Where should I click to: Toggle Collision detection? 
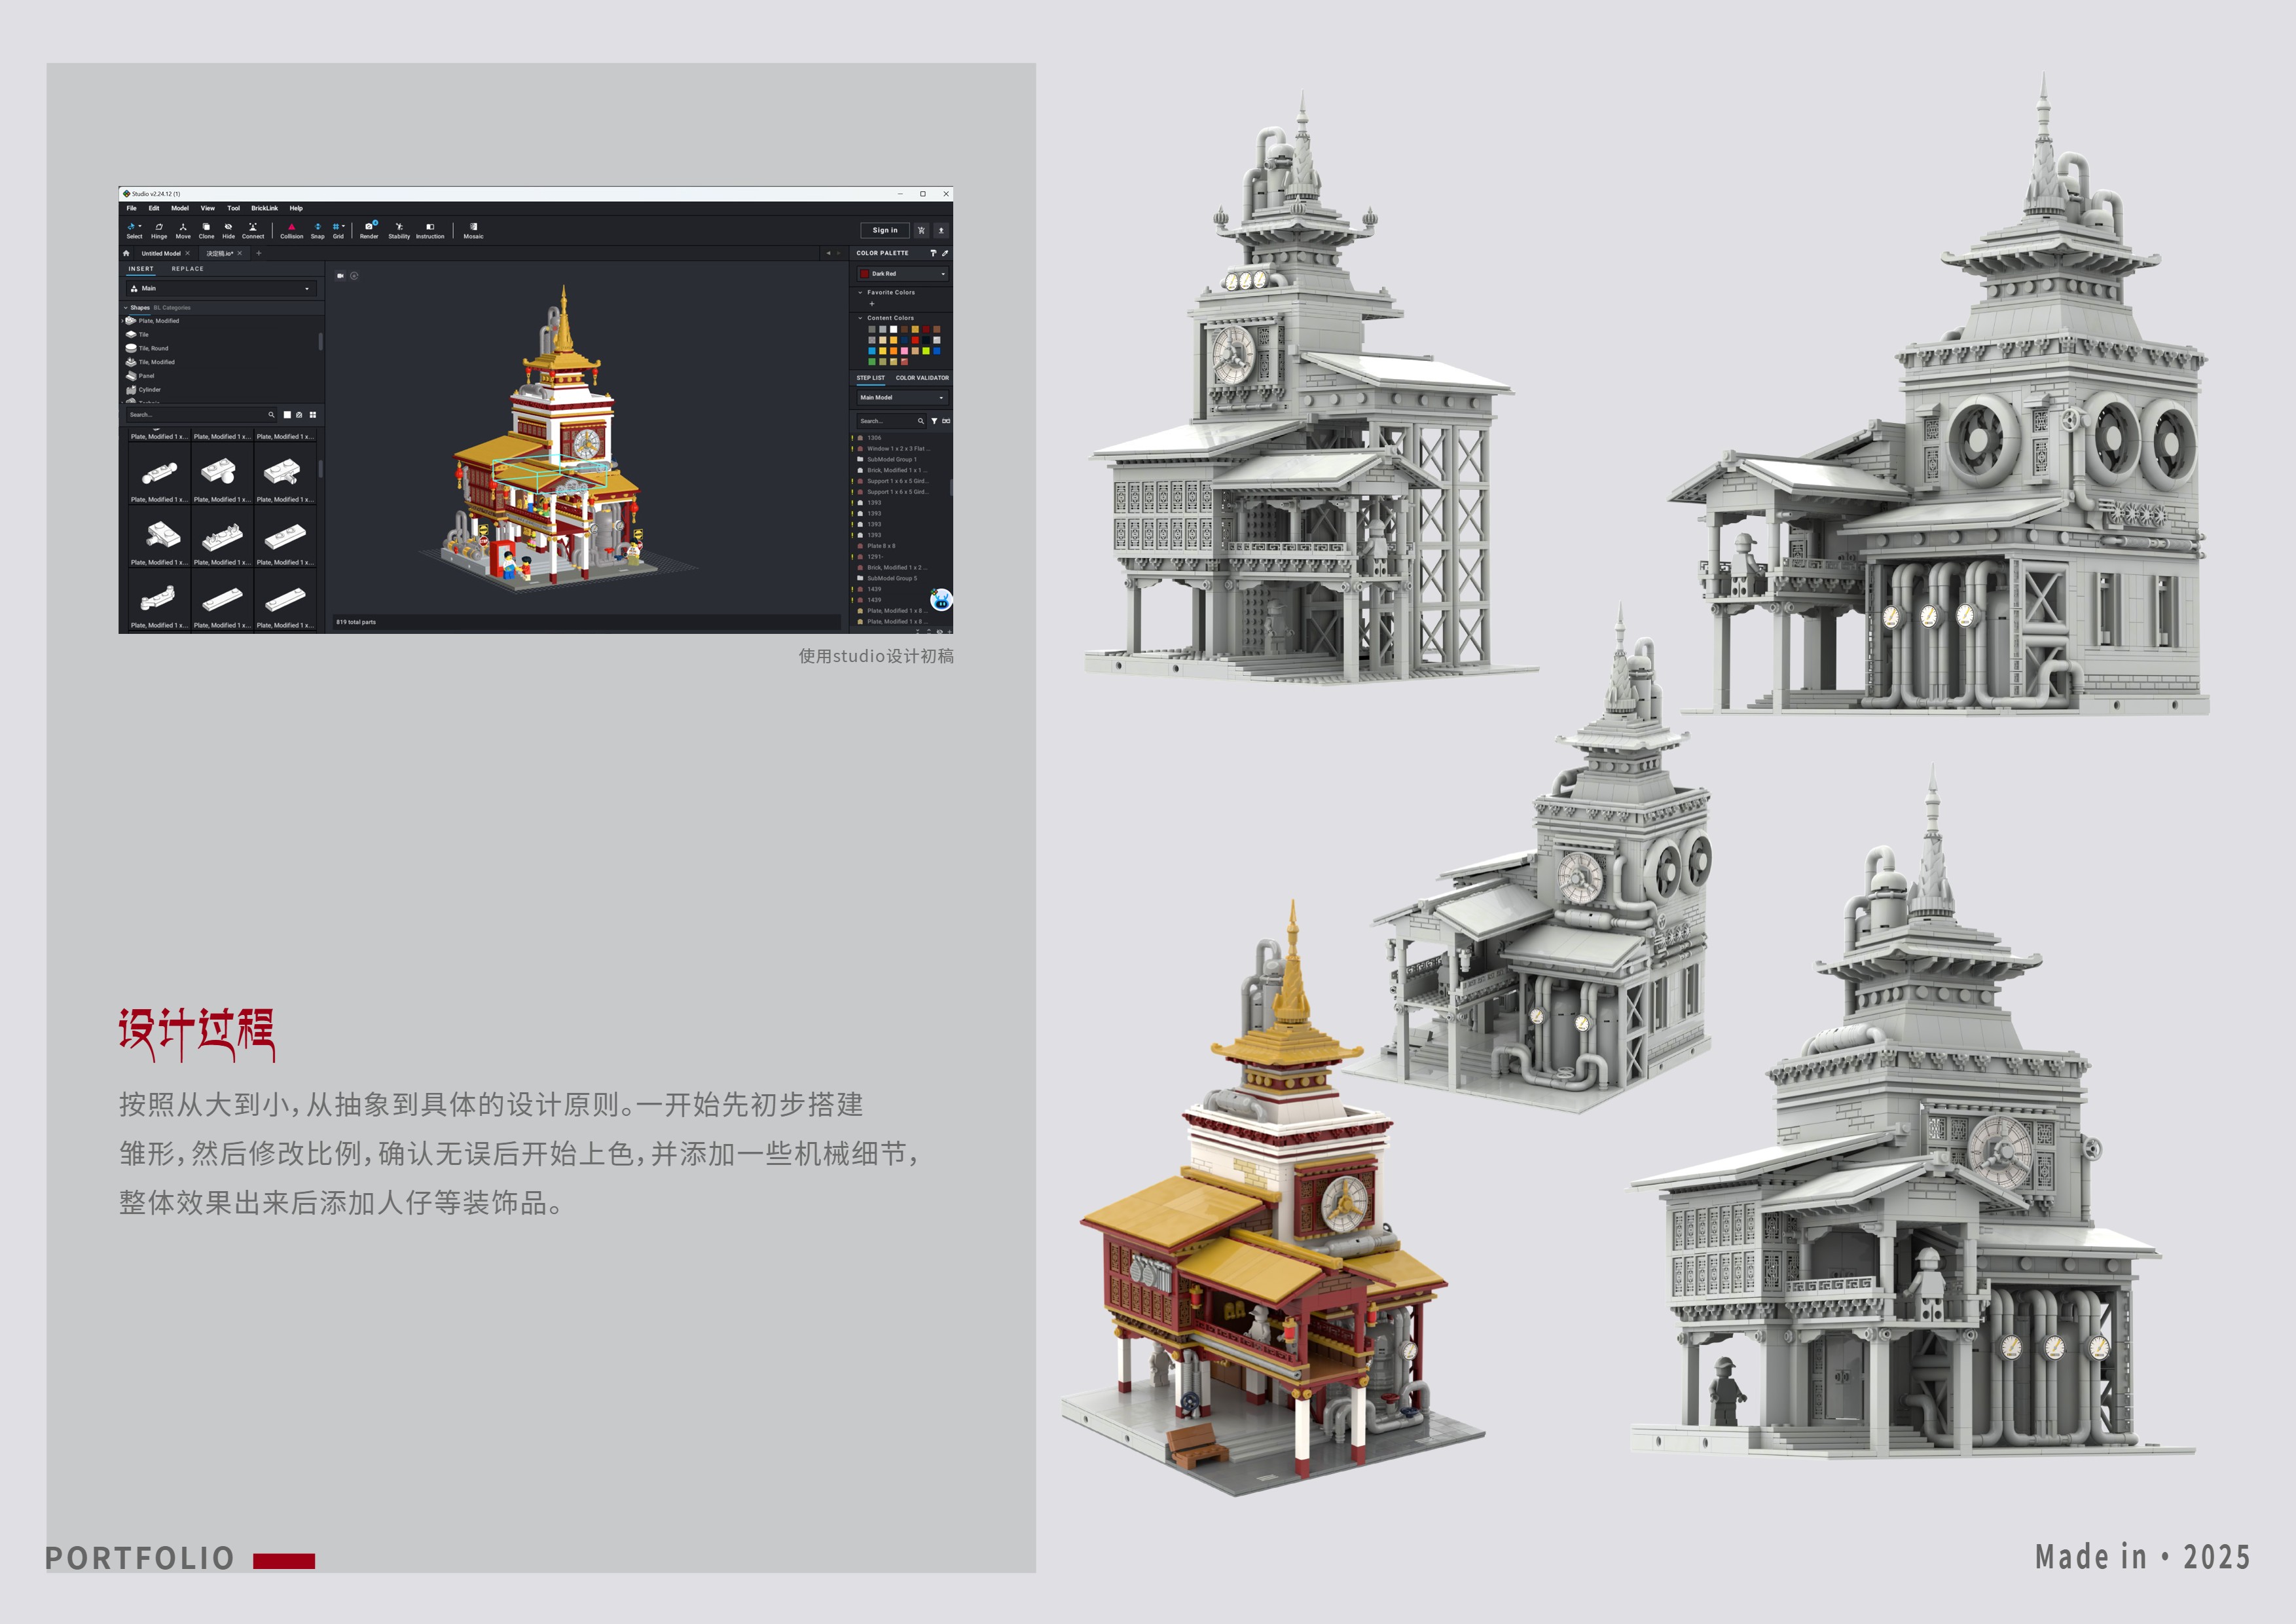[292, 229]
